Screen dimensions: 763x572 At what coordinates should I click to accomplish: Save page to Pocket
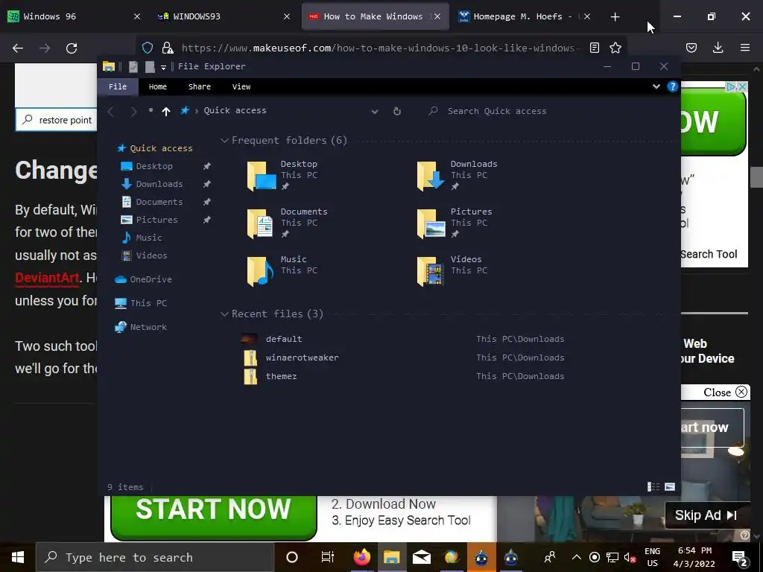[691, 48]
